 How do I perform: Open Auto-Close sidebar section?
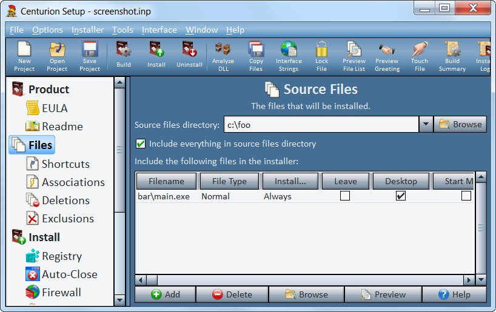click(62, 274)
